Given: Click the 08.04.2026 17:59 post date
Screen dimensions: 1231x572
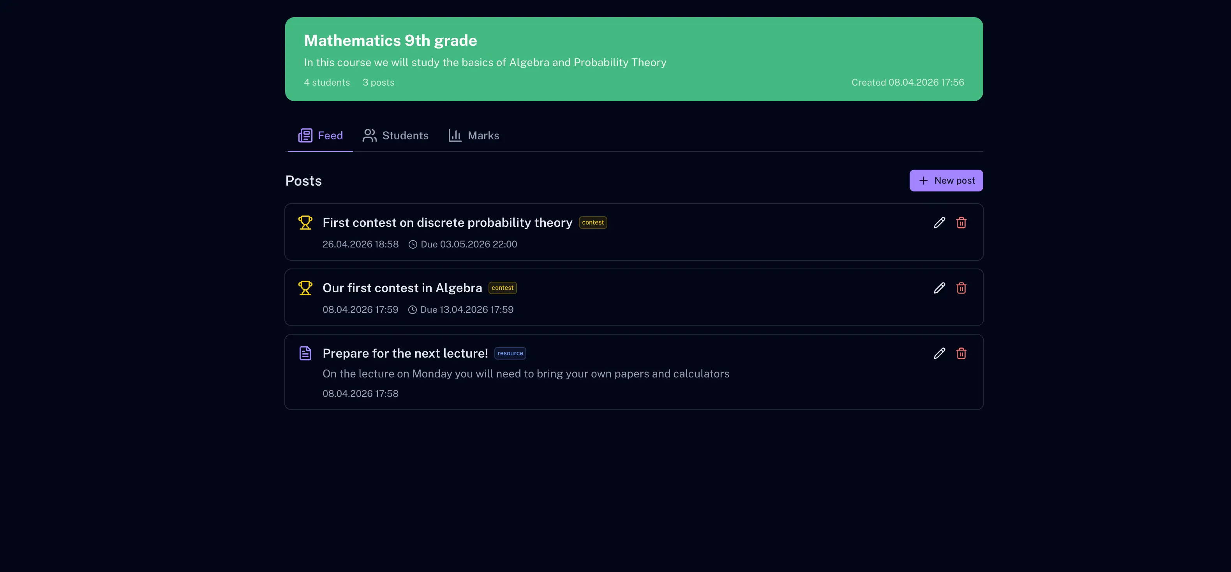Looking at the screenshot, I should pos(360,310).
